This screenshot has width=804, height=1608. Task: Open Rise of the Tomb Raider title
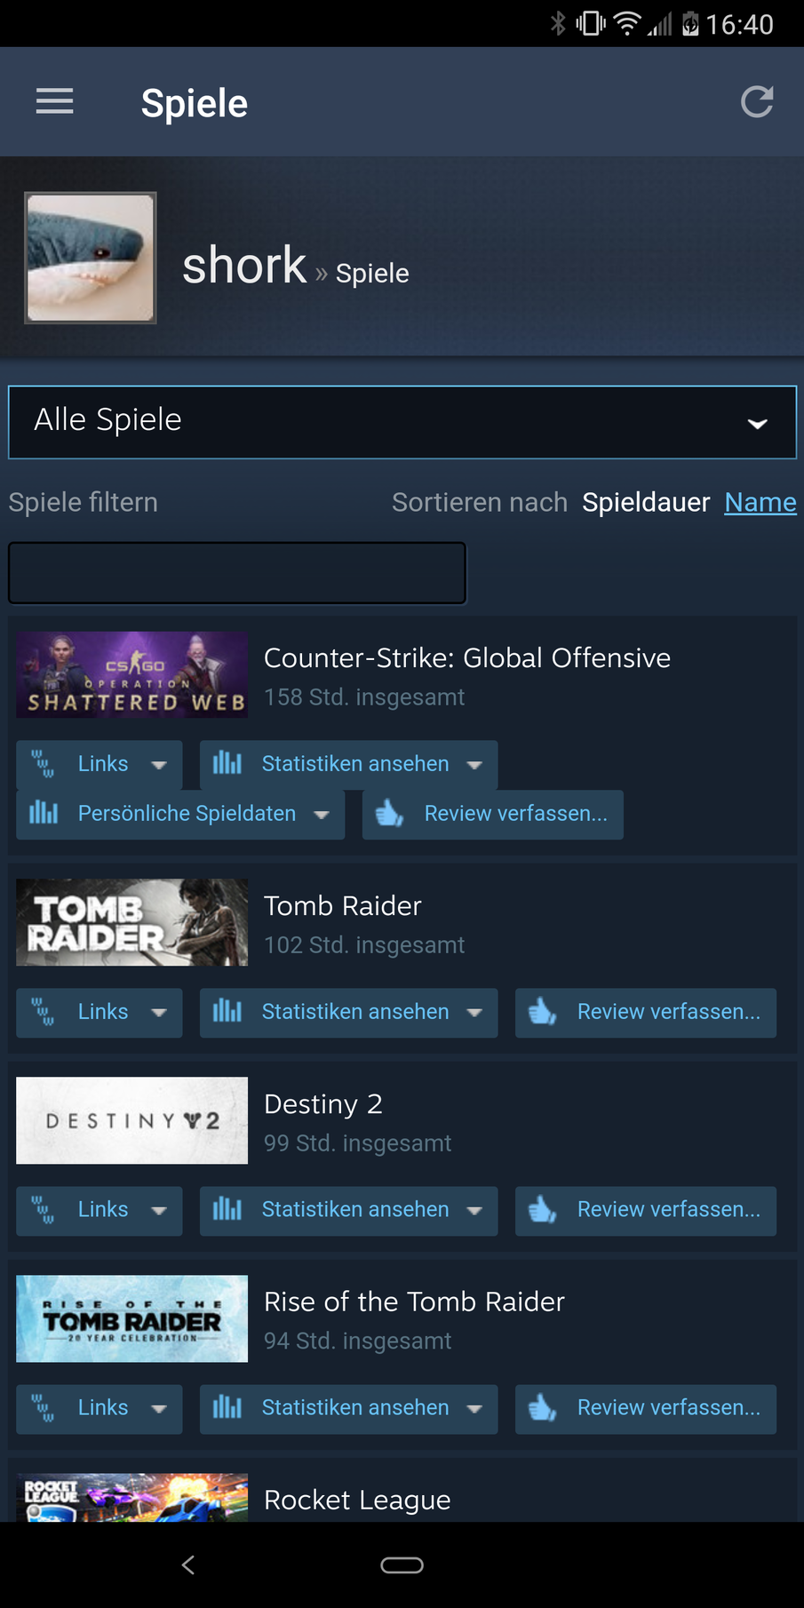tap(414, 1302)
